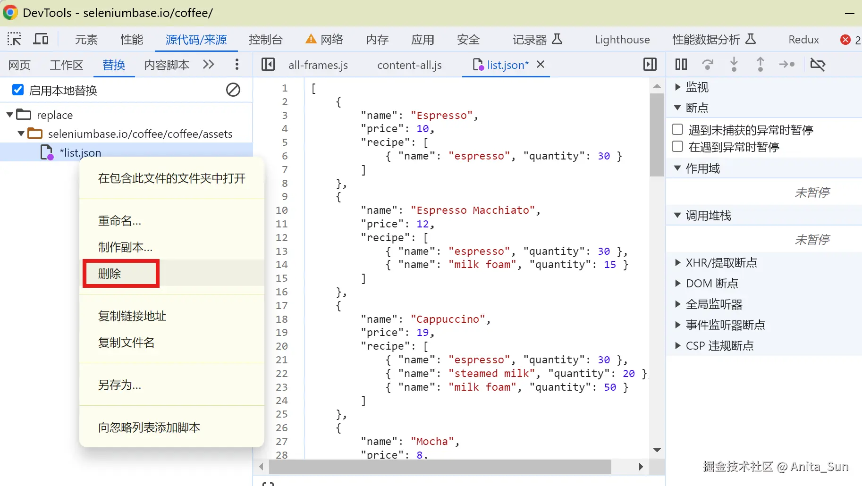Click the Chrome DevTools window icon

click(10, 12)
